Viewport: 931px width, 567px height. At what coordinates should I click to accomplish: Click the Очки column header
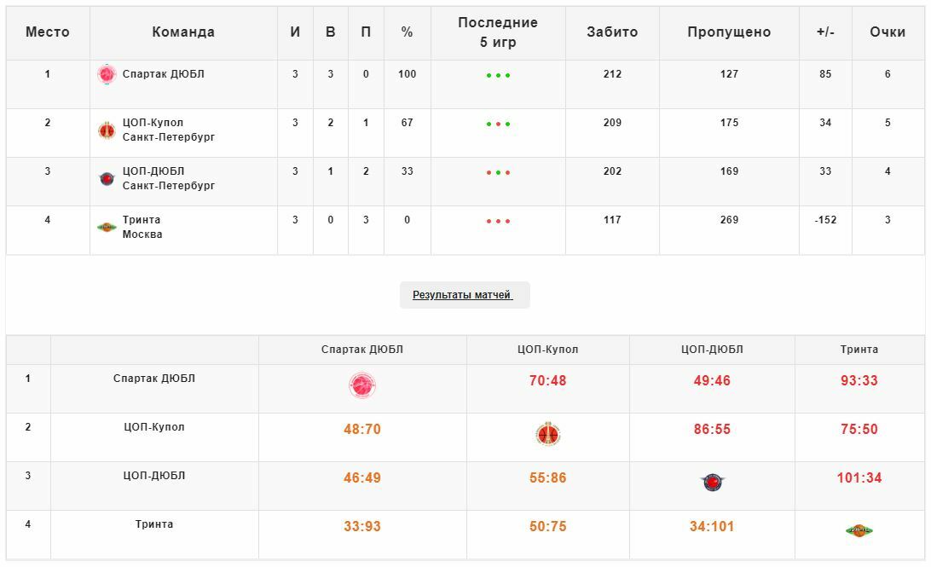[888, 32]
